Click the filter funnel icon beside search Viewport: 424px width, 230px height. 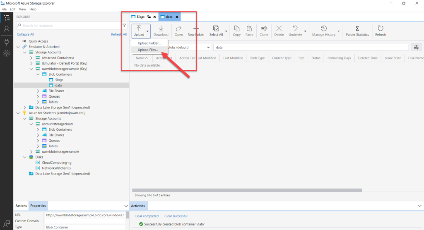pos(124,25)
